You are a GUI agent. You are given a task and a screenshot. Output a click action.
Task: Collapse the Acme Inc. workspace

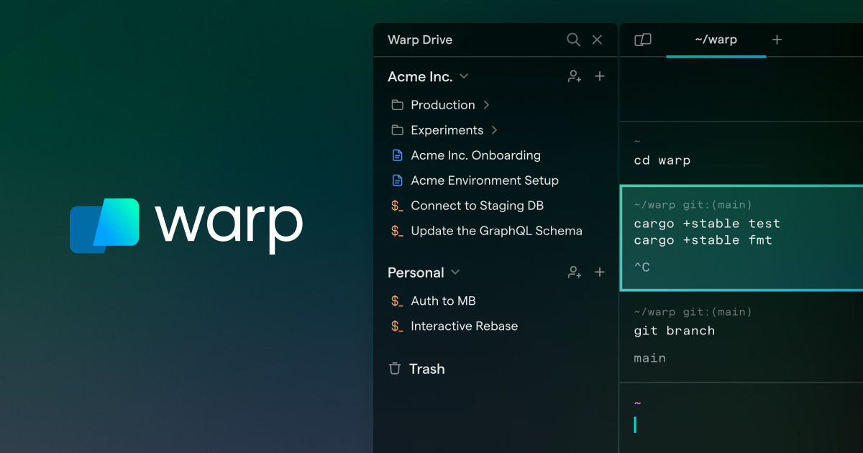pyautogui.click(x=464, y=75)
